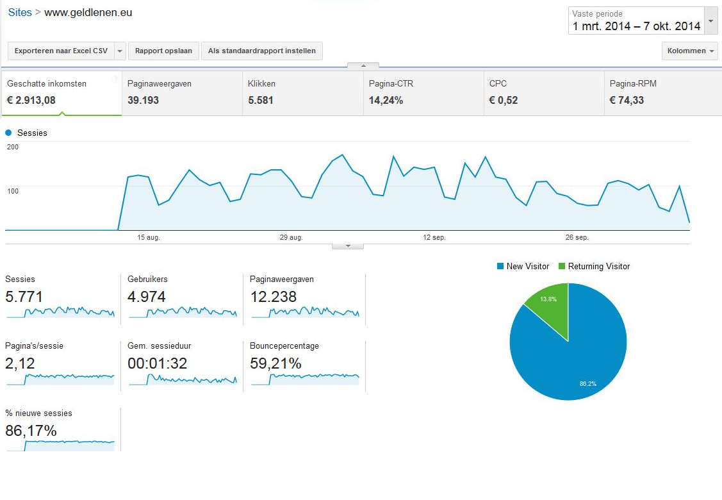Click the Rapport opslaan button

[x=163, y=51]
